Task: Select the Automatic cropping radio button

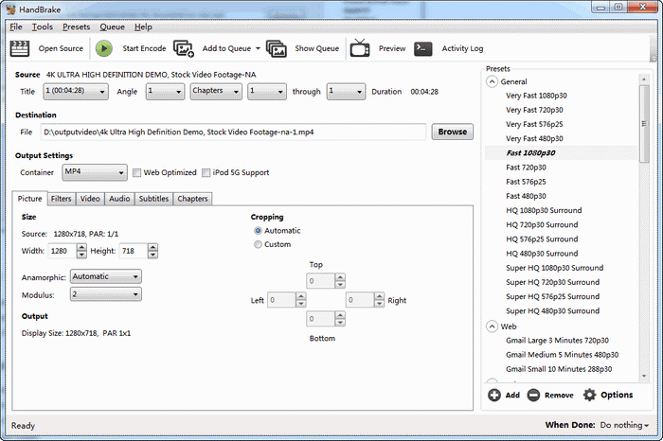Action: [258, 231]
